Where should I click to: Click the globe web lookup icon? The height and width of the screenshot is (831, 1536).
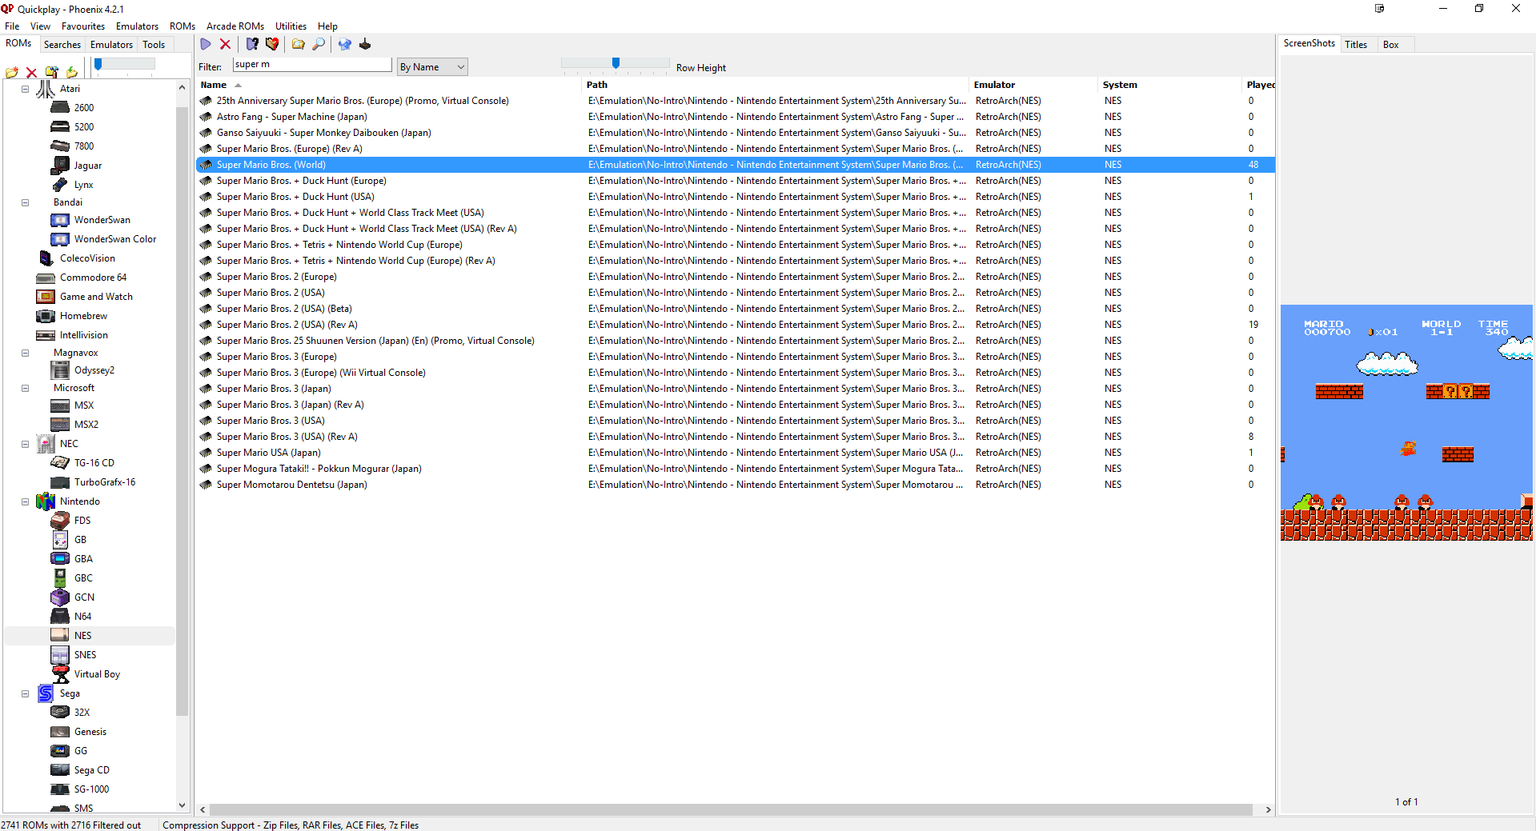point(345,44)
